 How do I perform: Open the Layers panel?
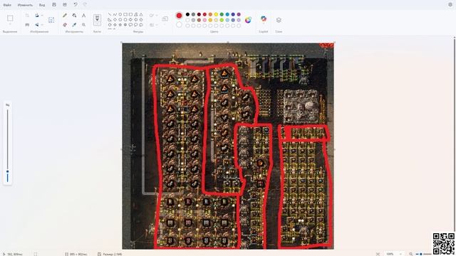[279, 20]
